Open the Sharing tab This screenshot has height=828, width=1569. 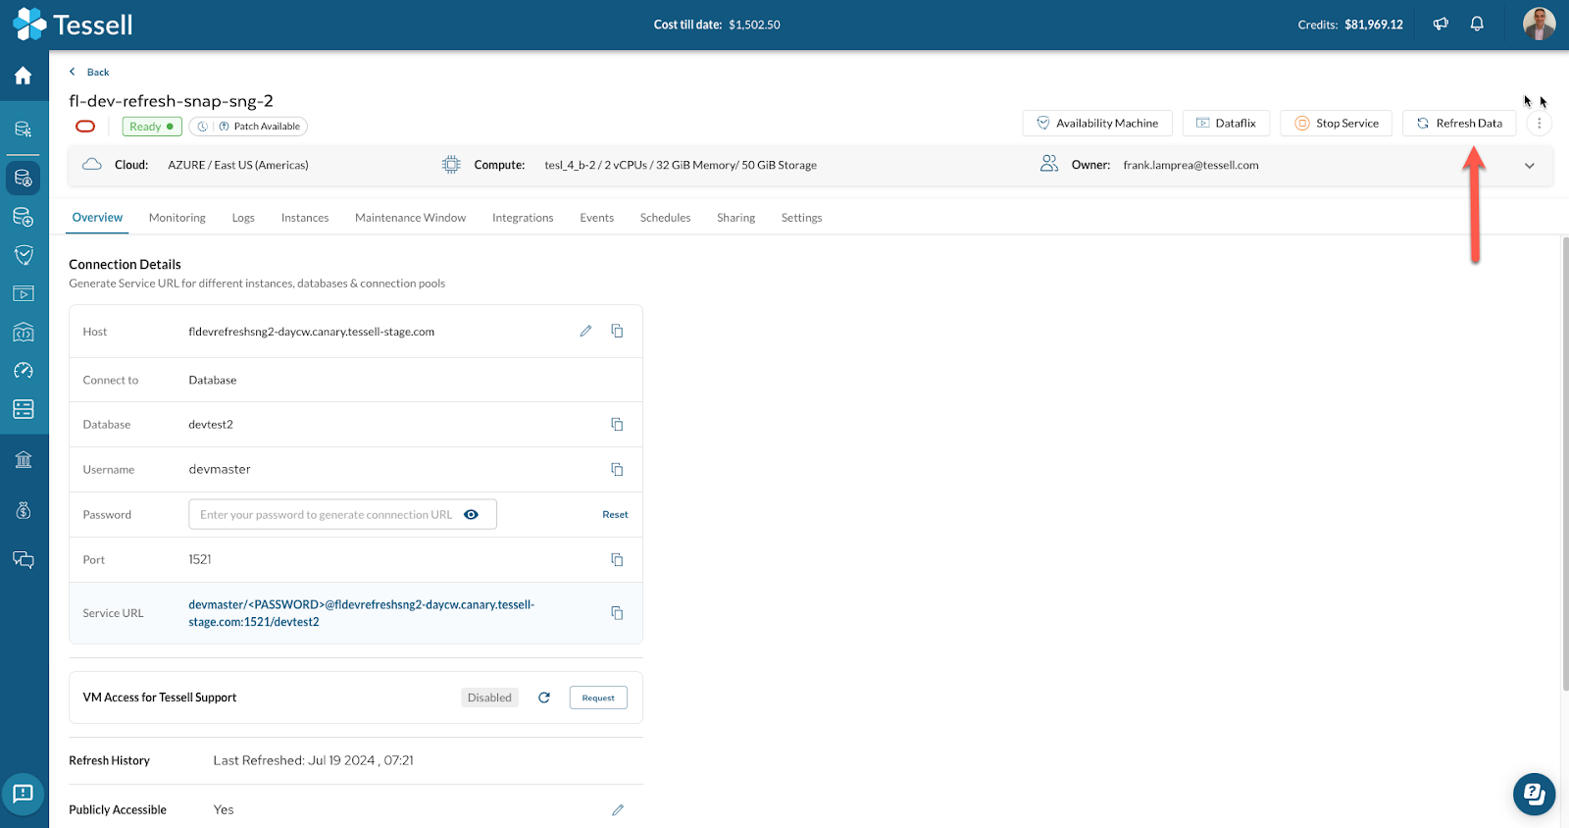click(735, 218)
